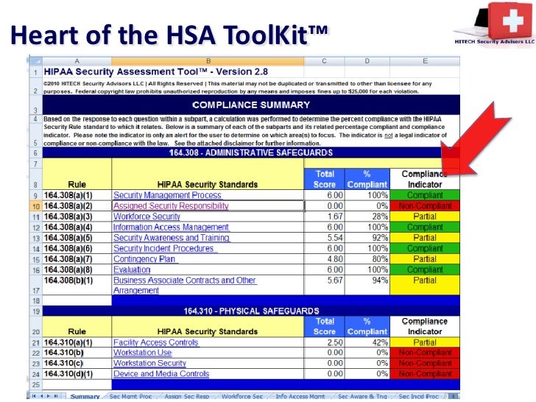Image resolution: width=536 pixels, height=402 pixels.
Task: Select rule cell 164.310(d)(1)
Action: pyautogui.click(x=77, y=373)
